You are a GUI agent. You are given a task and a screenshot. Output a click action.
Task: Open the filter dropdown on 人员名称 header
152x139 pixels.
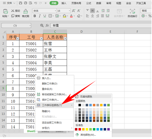65,39
